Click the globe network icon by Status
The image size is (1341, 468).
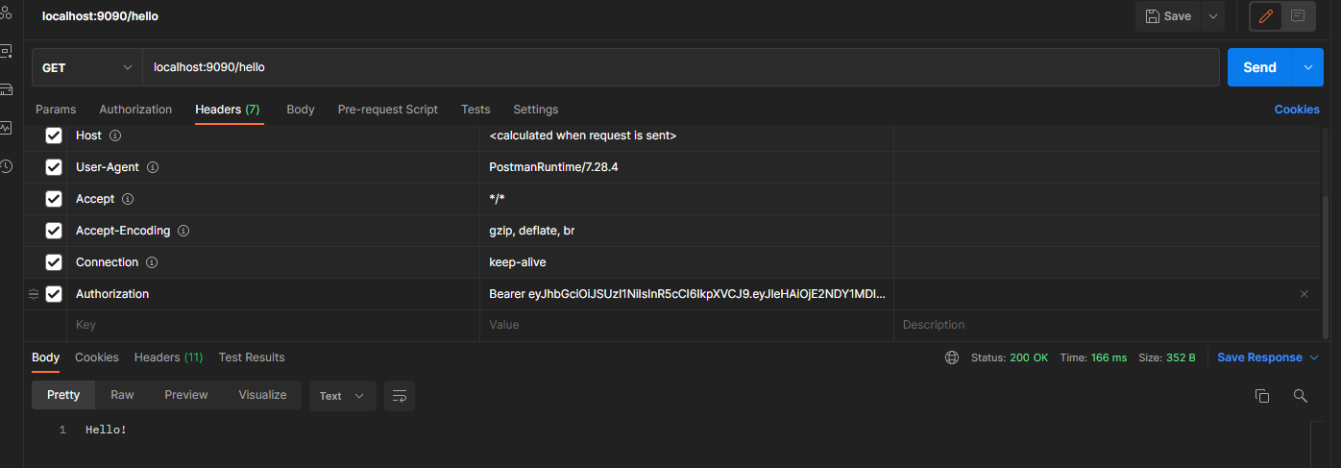tap(952, 357)
